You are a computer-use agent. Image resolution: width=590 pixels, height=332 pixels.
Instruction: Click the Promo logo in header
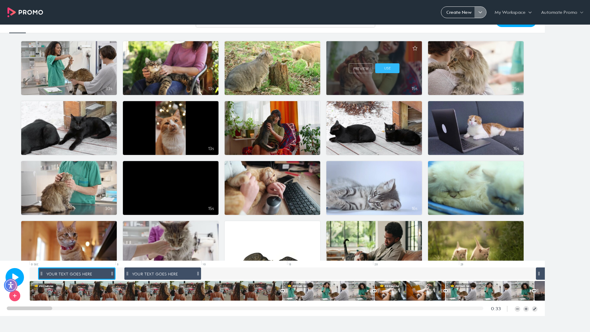(25, 12)
